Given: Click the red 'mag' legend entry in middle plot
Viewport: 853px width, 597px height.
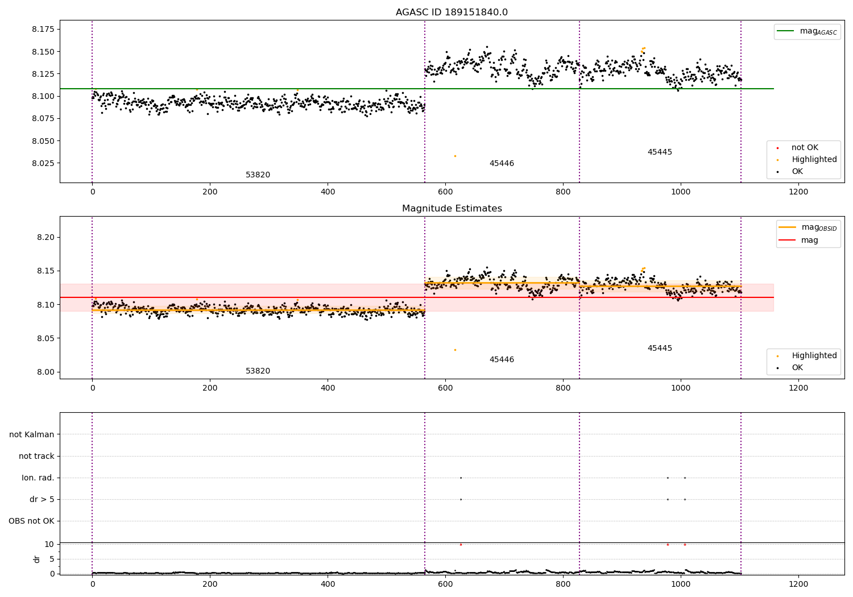Looking at the screenshot, I should pyautogui.click(x=799, y=240).
